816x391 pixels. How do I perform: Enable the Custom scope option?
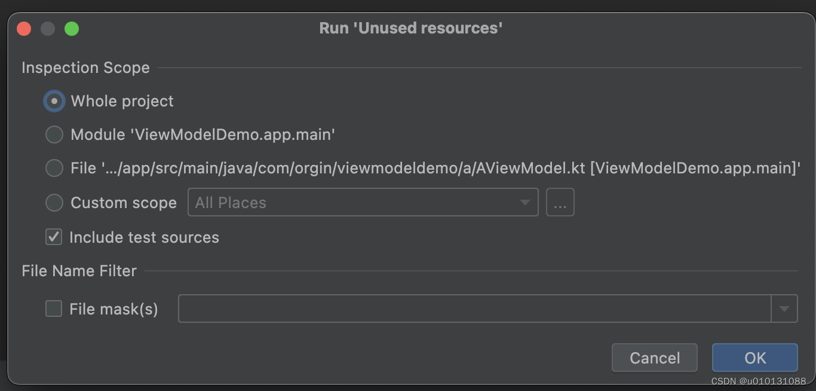coord(54,202)
